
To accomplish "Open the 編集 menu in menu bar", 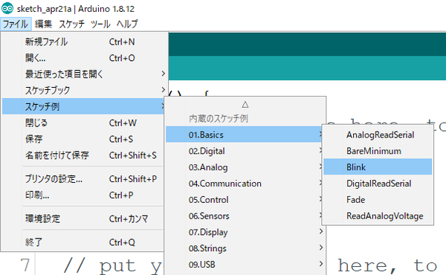I will (43, 24).
